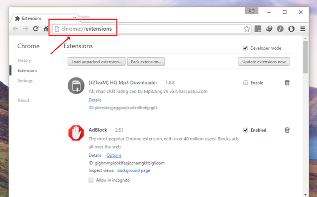
Task: Click the italic 'i' info extension icon
Action: click(280, 29)
